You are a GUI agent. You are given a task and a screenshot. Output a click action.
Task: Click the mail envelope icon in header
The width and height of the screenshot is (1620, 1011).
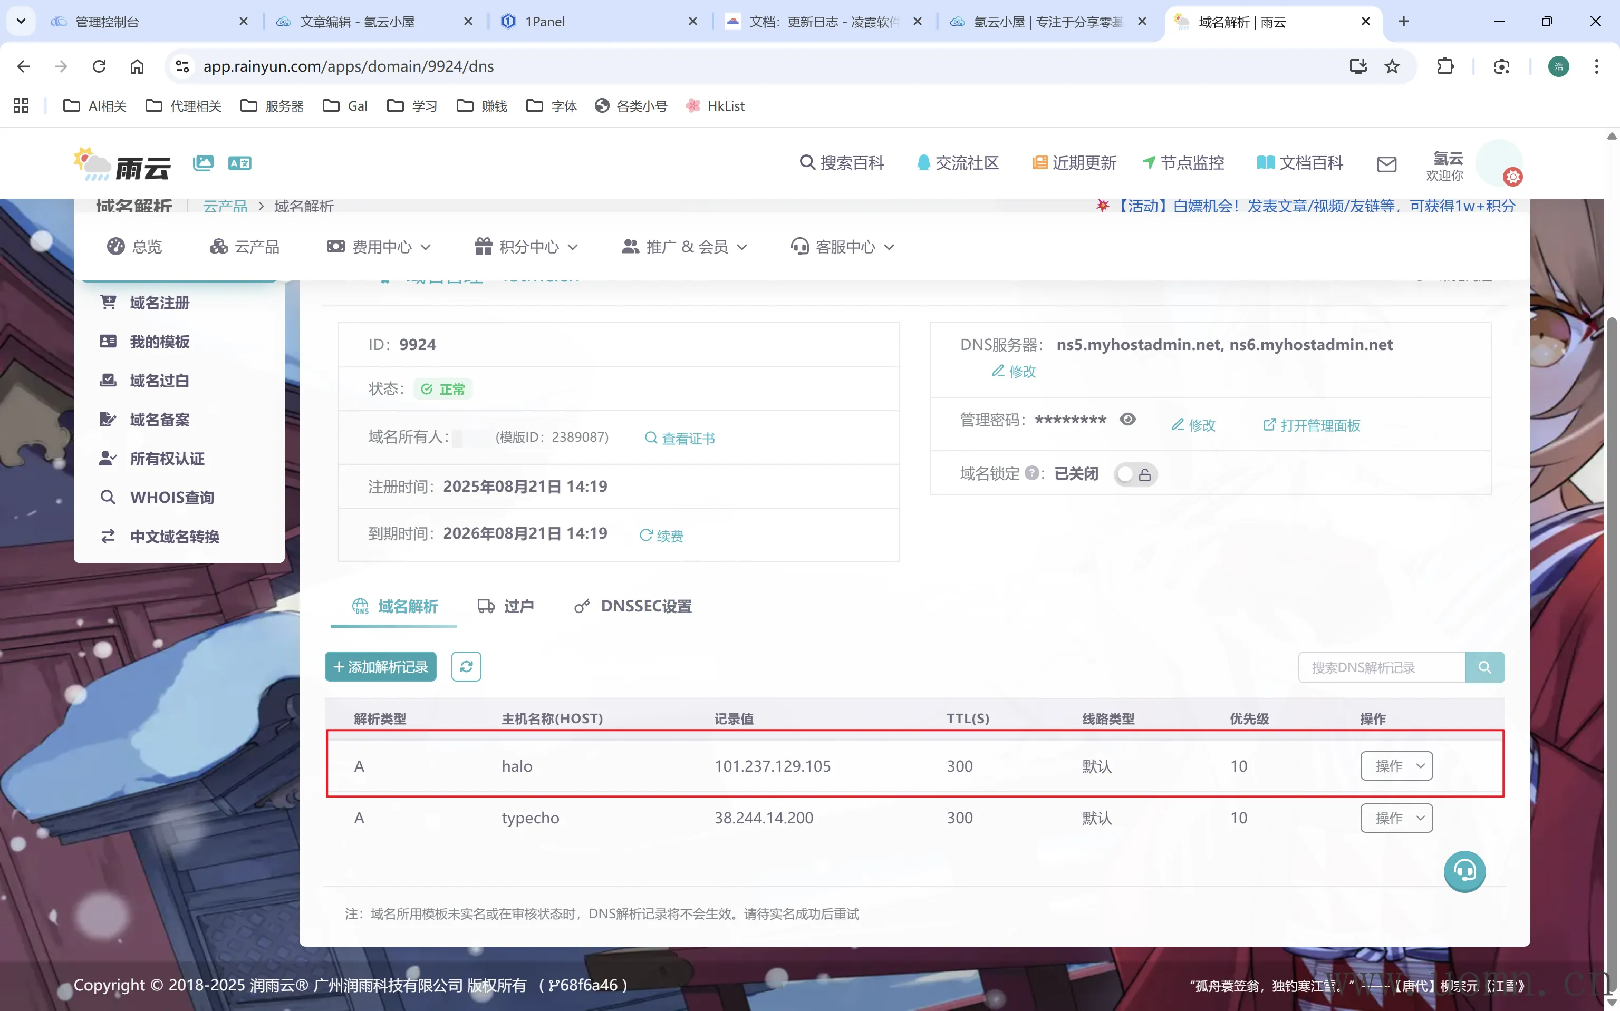[x=1386, y=164]
